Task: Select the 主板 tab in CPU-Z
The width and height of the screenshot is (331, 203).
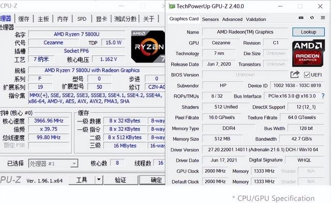Action: (43, 19)
